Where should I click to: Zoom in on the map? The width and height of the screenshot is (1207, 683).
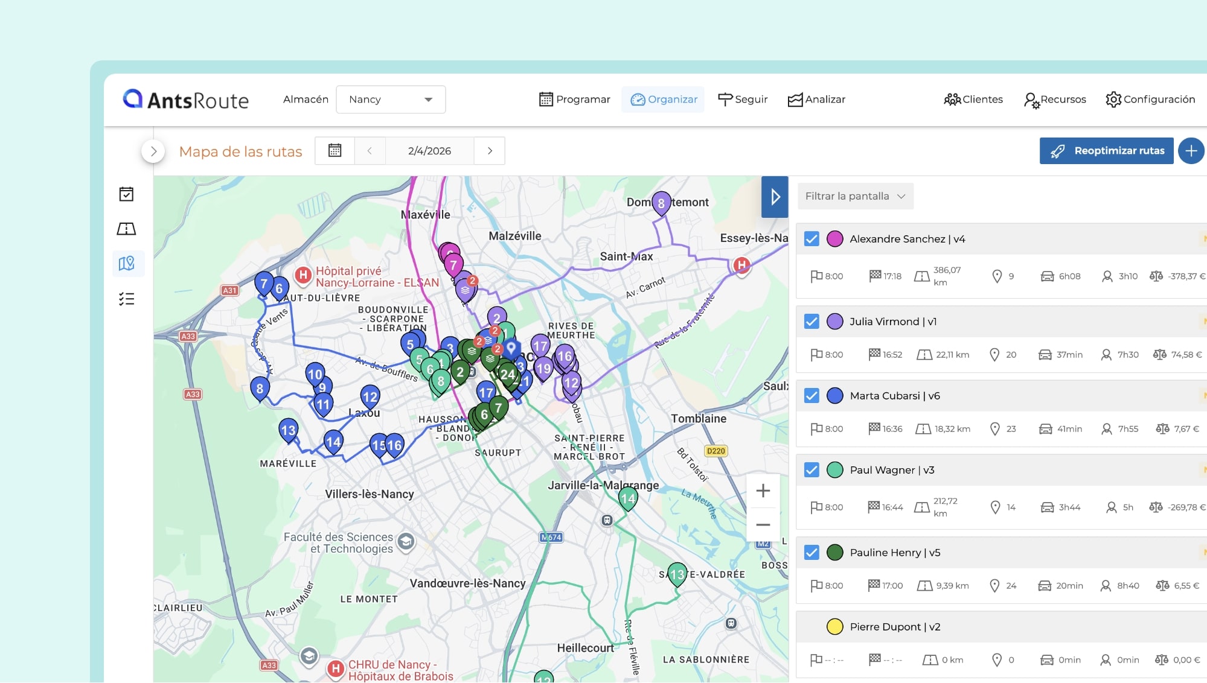point(763,491)
